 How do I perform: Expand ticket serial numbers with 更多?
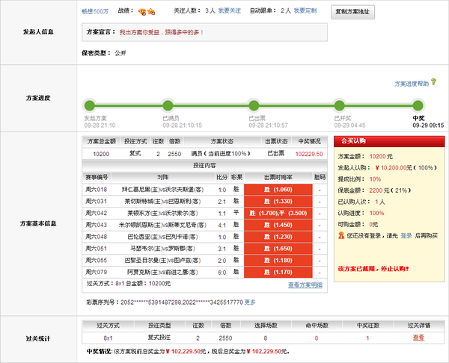(x=250, y=302)
